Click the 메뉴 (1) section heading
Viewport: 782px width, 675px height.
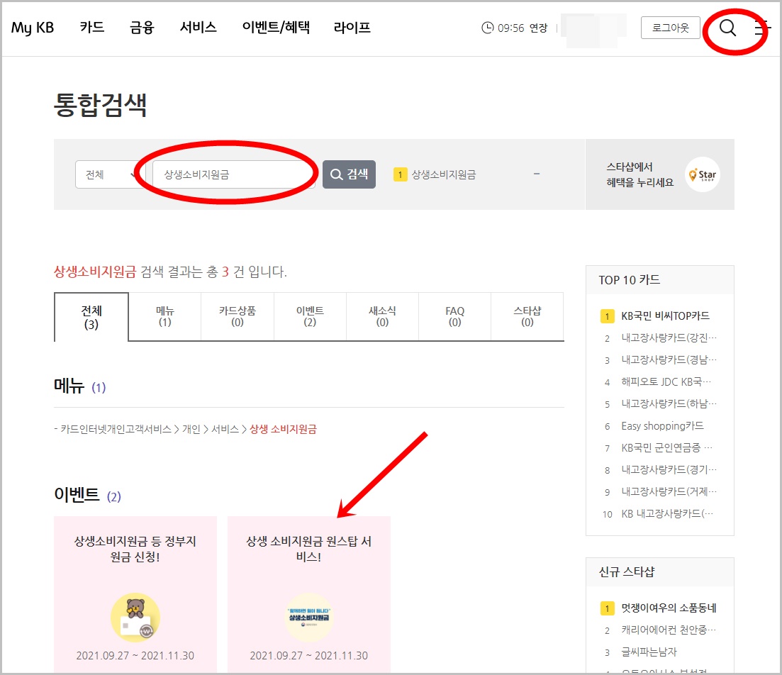[x=80, y=386]
